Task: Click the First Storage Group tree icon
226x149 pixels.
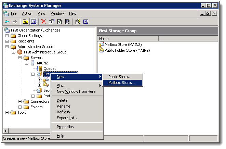Action: 40,74
